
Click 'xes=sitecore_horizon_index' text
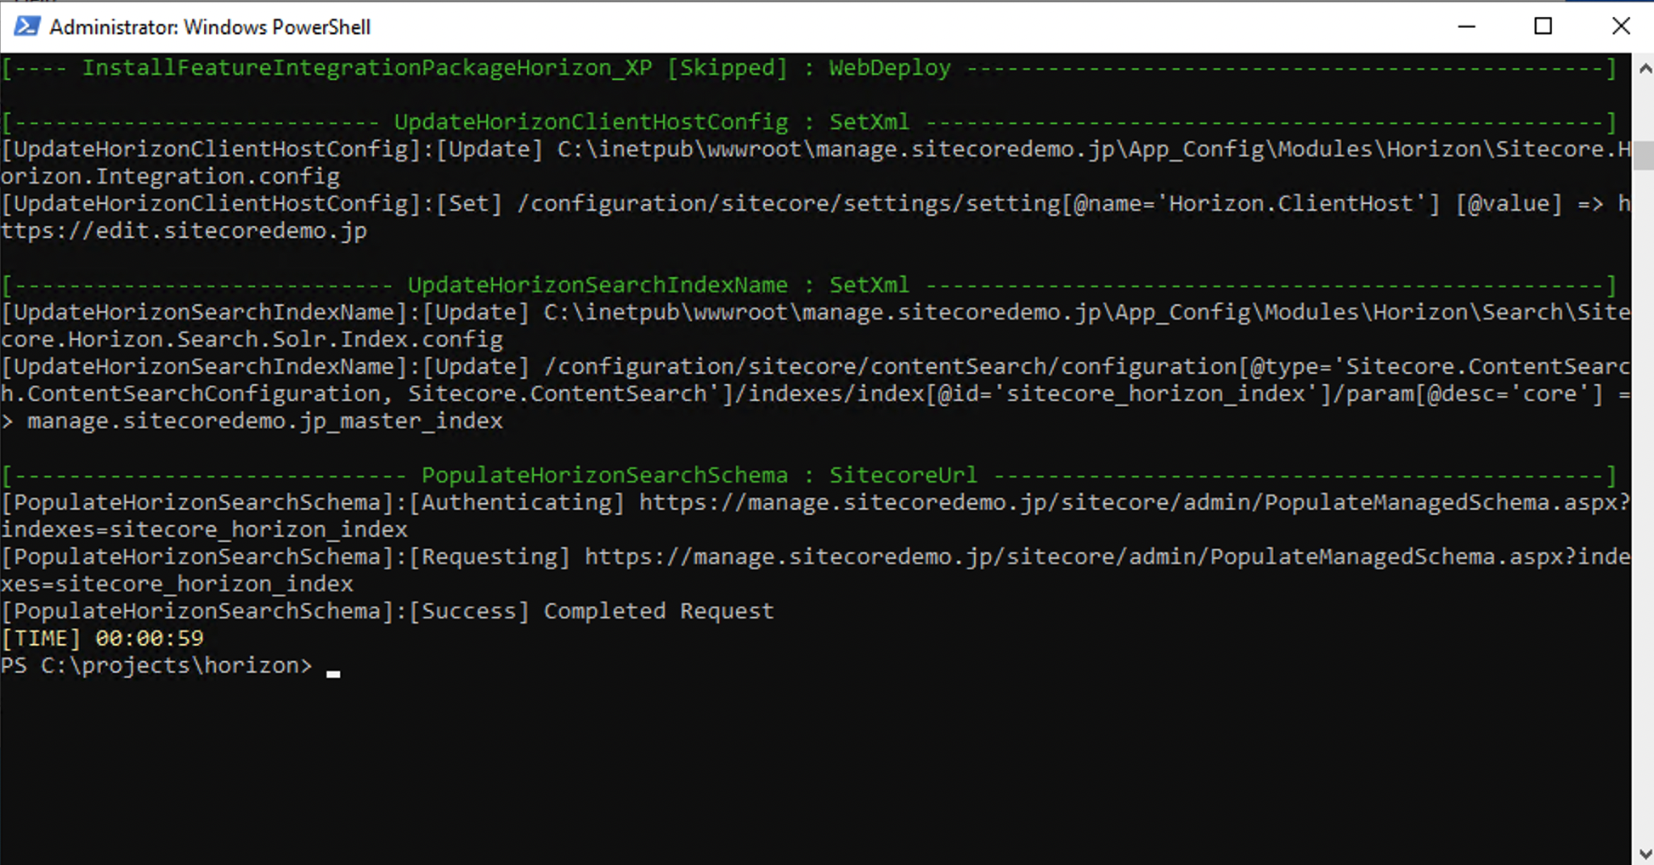tap(177, 585)
